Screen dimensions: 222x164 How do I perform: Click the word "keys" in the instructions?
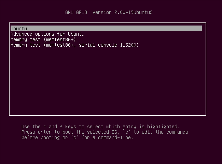click(x=71, y=127)
